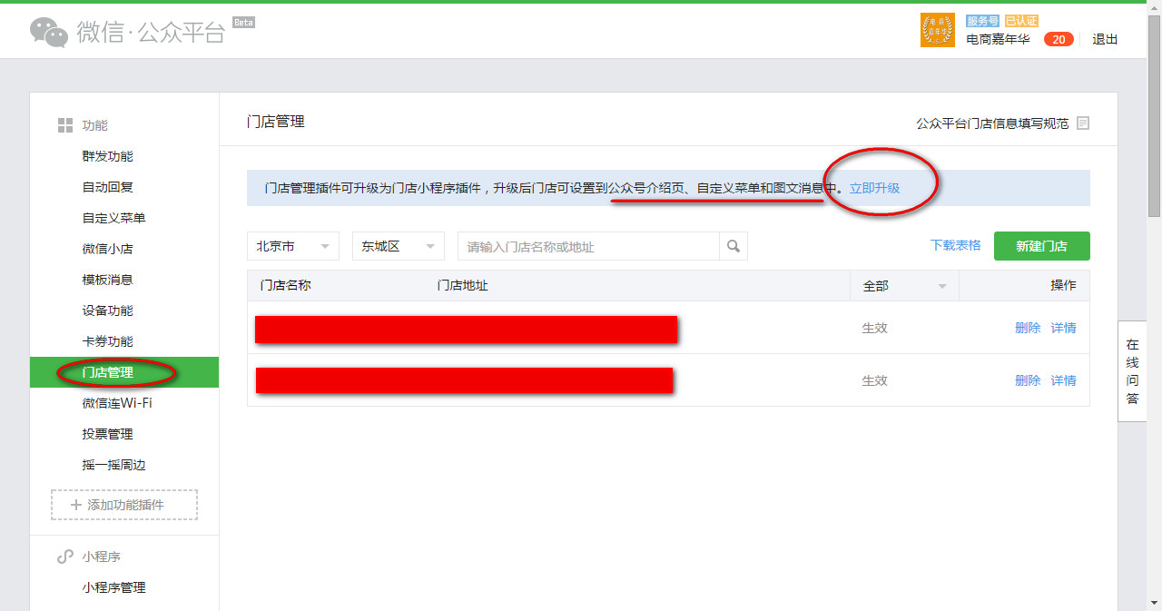Viewport: 1162px width, 611px height.
Task: Click the 功能 section heading text
Action: pyautogui.click(x=94, y=125)
